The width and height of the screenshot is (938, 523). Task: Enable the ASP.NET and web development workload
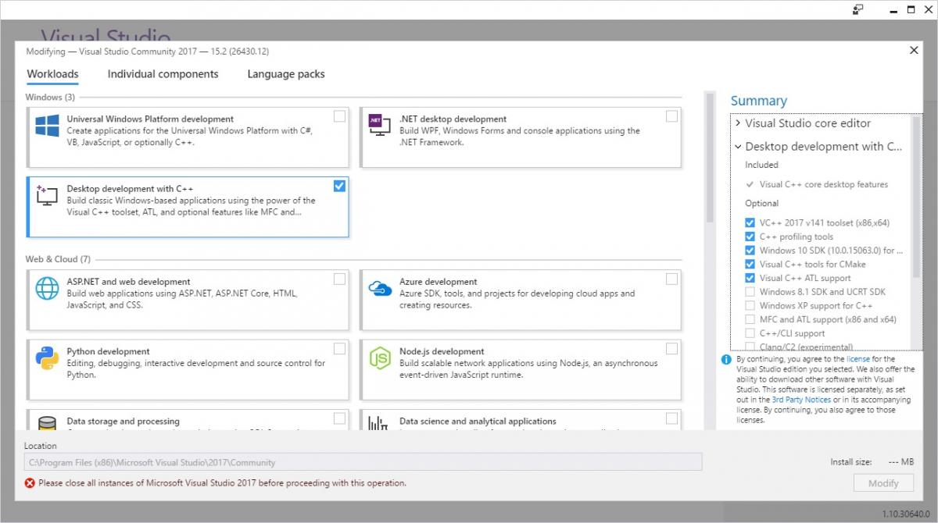coord(339,279)
